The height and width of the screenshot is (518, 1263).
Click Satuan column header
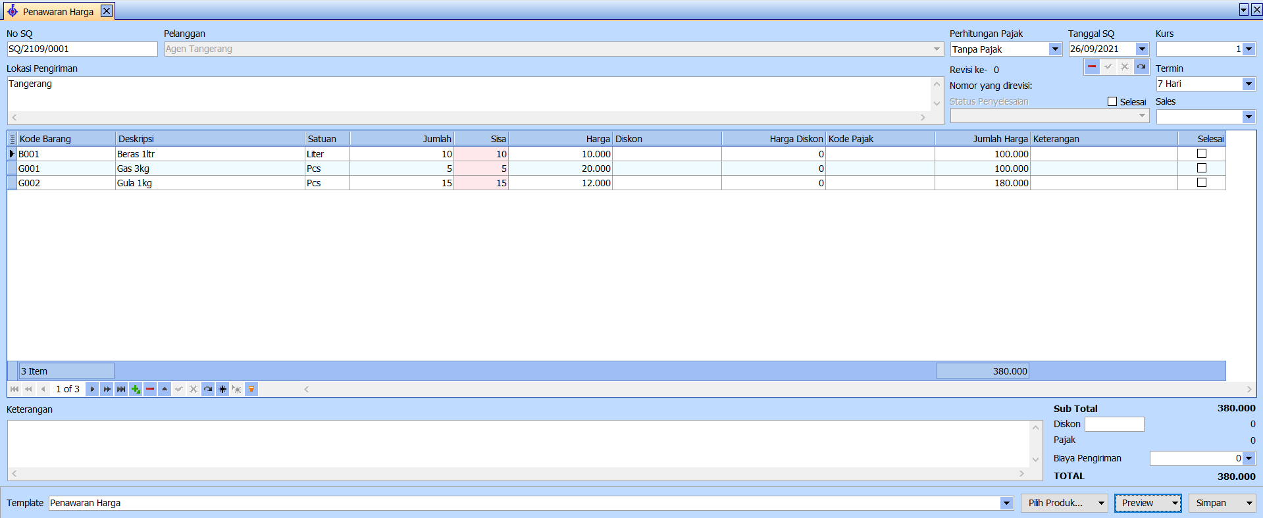coord(327,139)
